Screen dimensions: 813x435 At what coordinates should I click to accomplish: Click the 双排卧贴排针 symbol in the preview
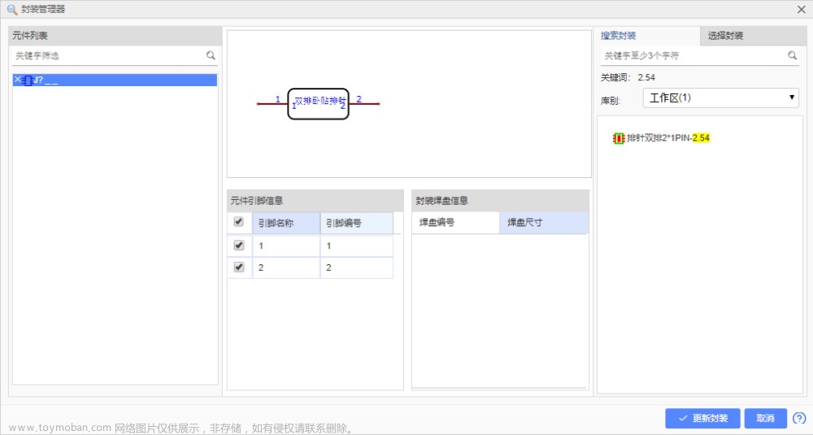(x=318, y=104)
